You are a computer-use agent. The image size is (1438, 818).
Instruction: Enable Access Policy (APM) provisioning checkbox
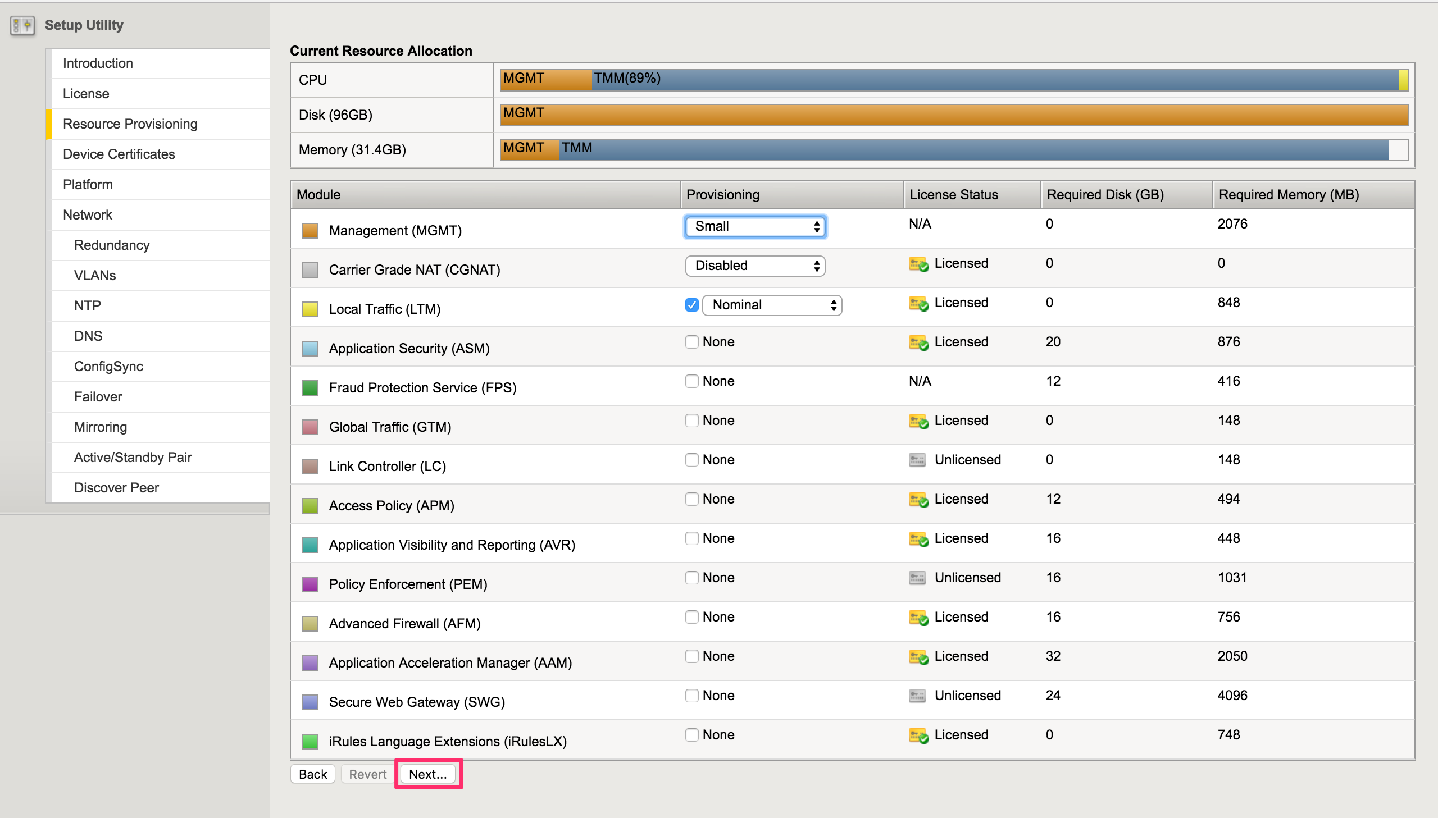coord(691,500)
